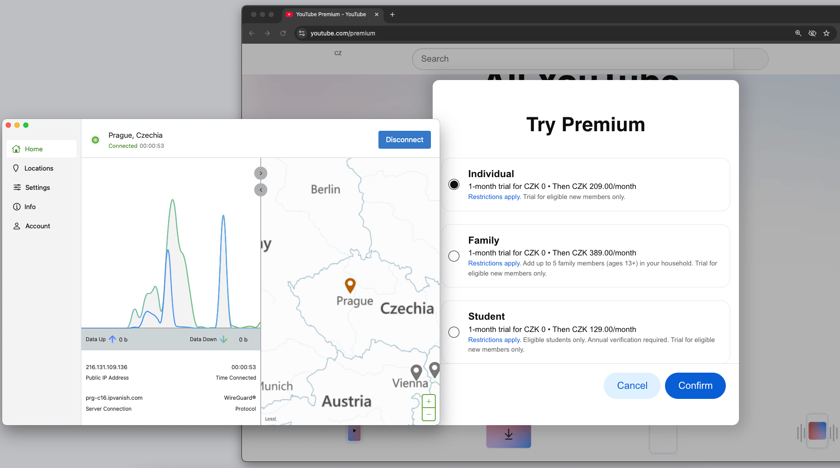
Task: Select the YouTube Premium browser tab
Action: [332, 14]
